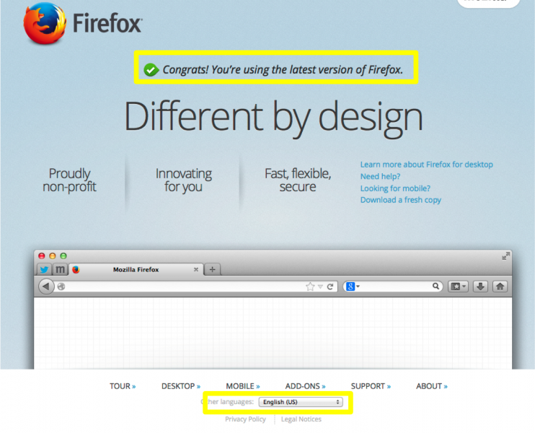Open 'Learn more about Firefox for desktop' link

(x=427, y=165)
